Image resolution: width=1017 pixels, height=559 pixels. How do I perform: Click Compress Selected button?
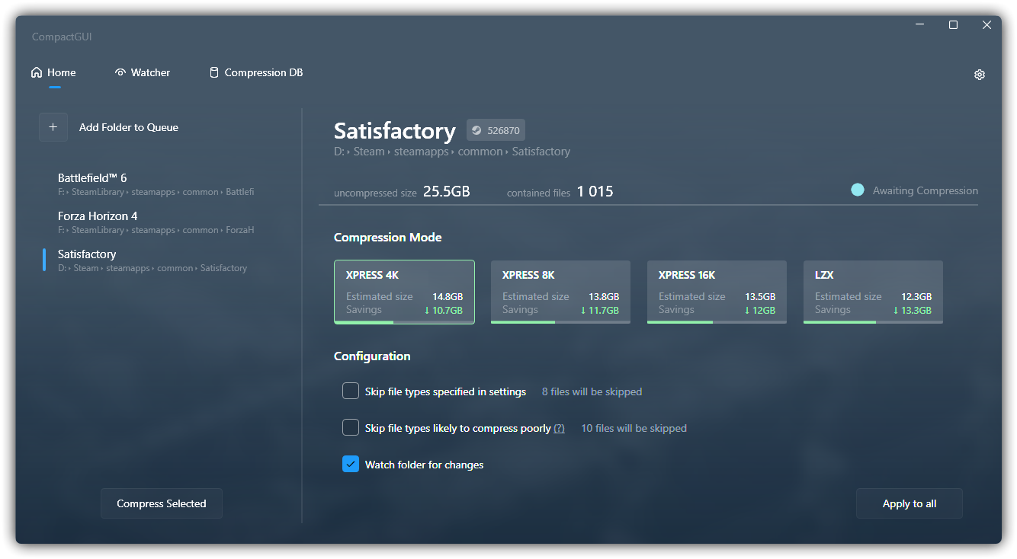[x=162, y=503]
